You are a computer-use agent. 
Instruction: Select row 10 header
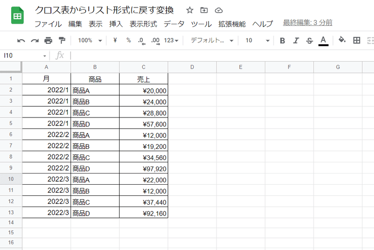point(11,179)
